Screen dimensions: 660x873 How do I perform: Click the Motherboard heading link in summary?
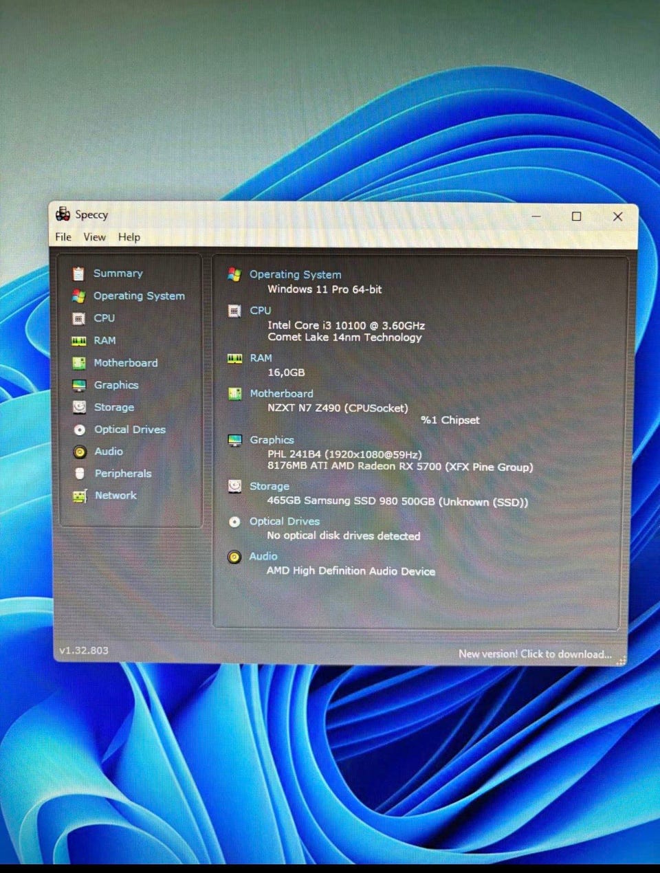[281, 394]
